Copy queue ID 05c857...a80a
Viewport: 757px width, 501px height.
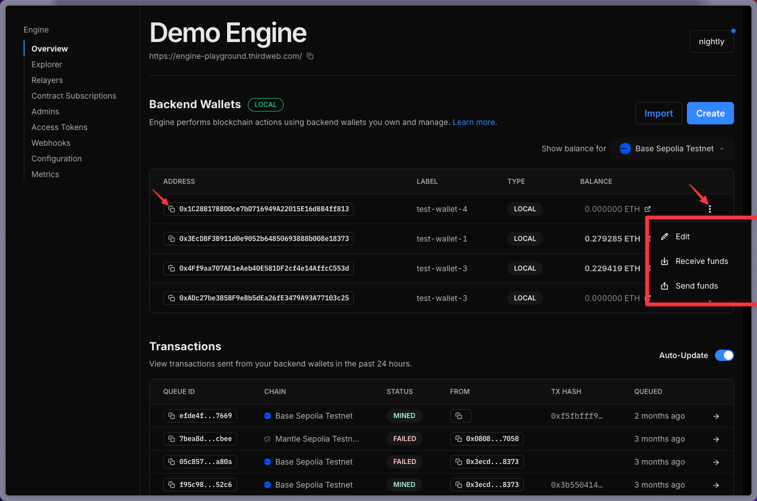[x=172, y=462]
